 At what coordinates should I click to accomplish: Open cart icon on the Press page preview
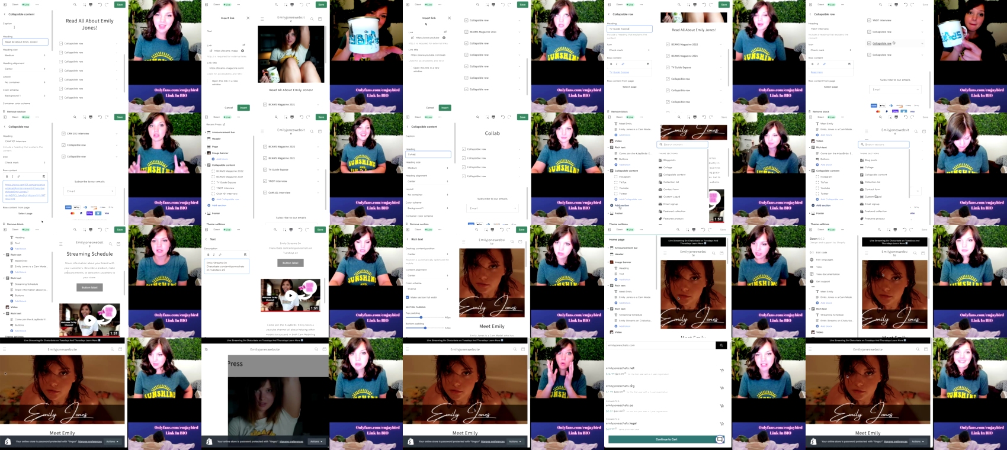(x=324, y=349)
